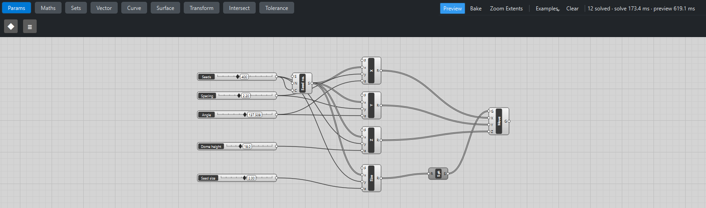Open the Examples dropdown menu
Screen dimensions: 706x208
point(547,9)
